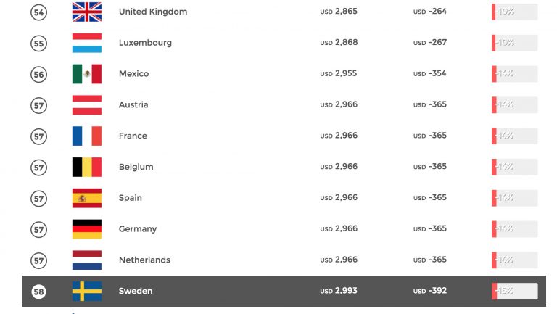Click Sweden's -15% percentage bar
Image resolution: width=557 pixels, height=314 pixels.
coord(514,291)
